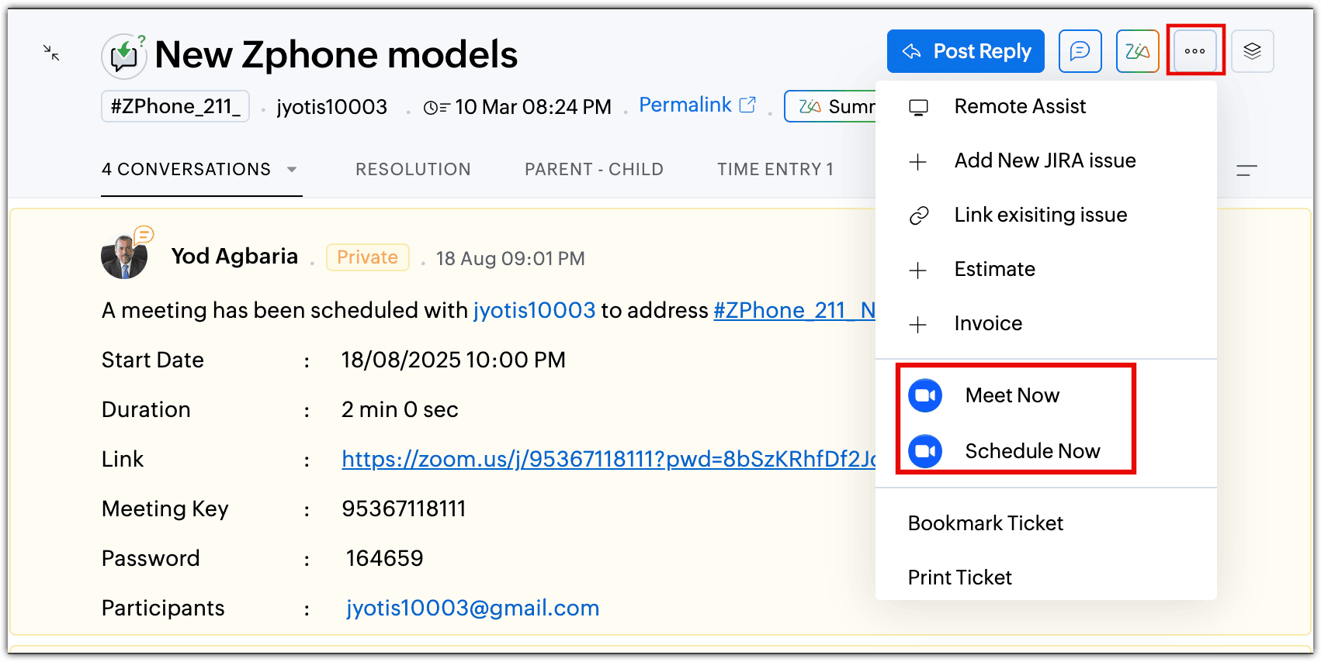
Task: Click the Zia assistant icon button
Action: point(1137,51)
